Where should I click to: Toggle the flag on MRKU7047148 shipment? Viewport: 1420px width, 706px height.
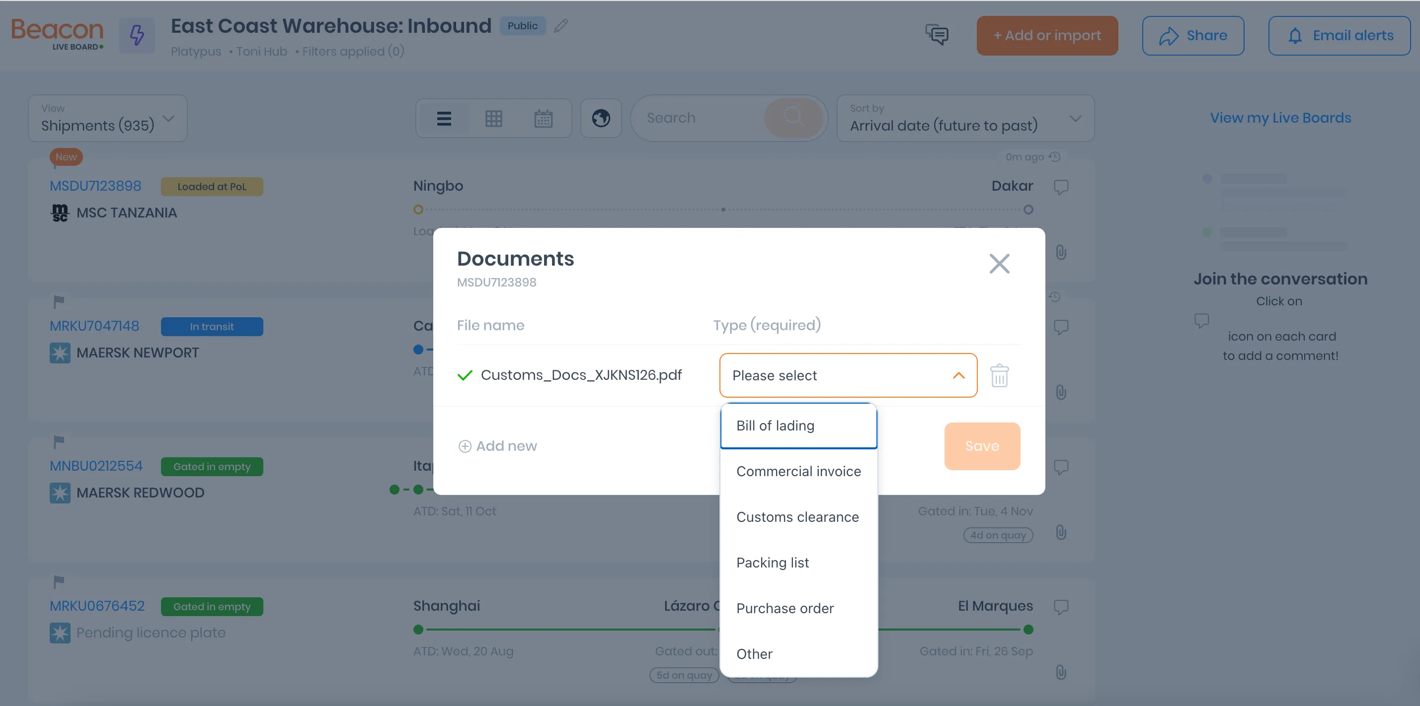(59, 301)
